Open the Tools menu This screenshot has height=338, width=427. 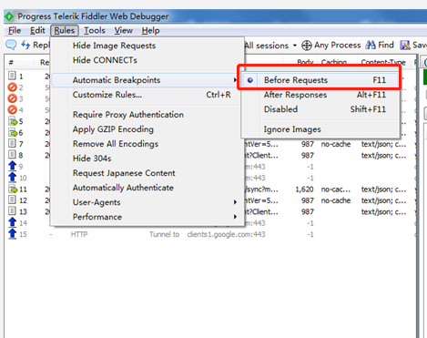[x=95, y=31]
